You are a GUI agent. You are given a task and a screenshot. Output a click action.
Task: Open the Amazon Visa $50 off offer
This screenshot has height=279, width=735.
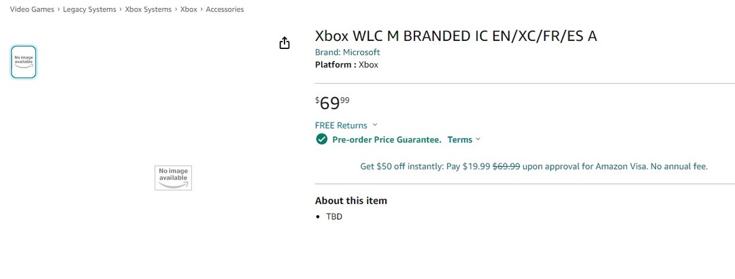tap(534, 166)
